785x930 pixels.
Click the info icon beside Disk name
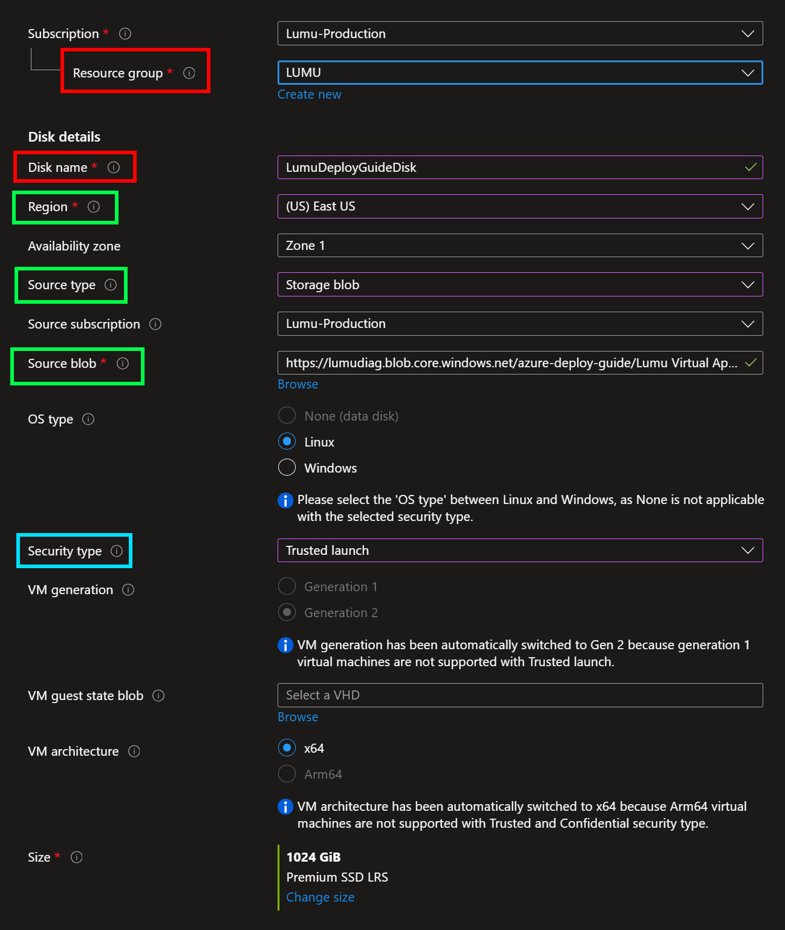114,168
